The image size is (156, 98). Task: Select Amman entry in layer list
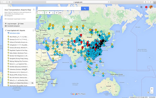pyautogui.click(x=19, y=39)
